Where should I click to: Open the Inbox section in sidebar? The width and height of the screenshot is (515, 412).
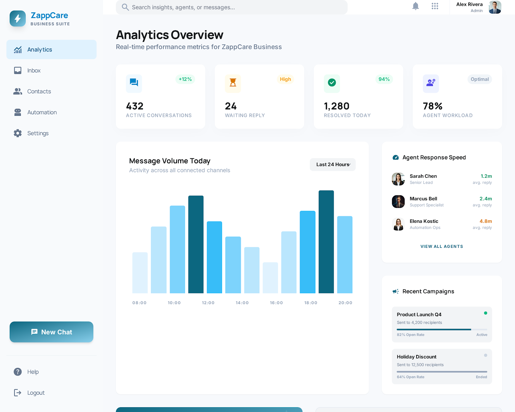[34, 70]
